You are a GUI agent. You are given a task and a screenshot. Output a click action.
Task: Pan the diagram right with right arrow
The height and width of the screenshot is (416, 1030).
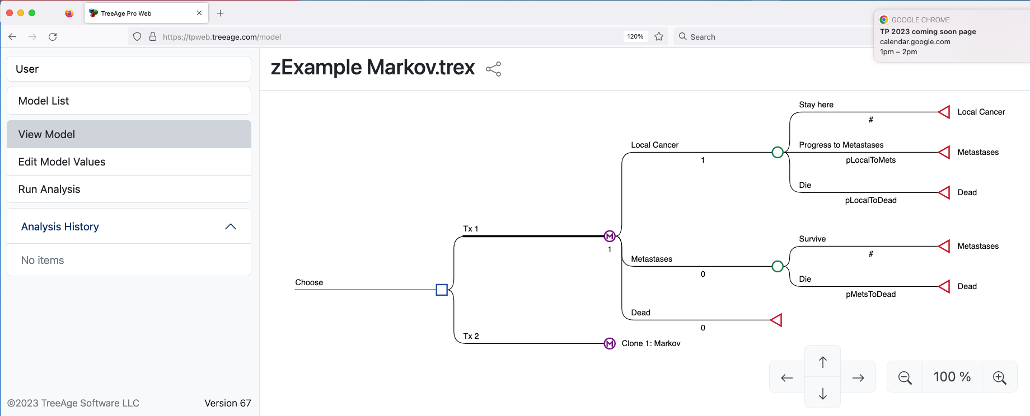[858, 377]
